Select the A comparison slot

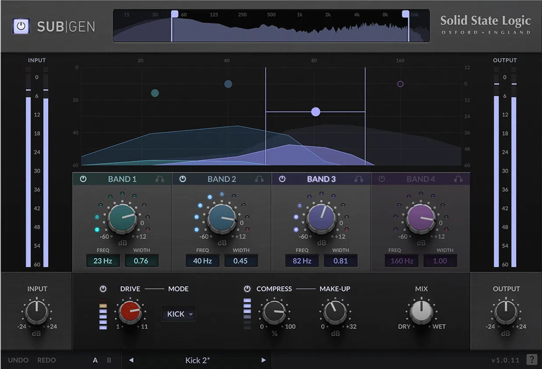click(95, 360)
